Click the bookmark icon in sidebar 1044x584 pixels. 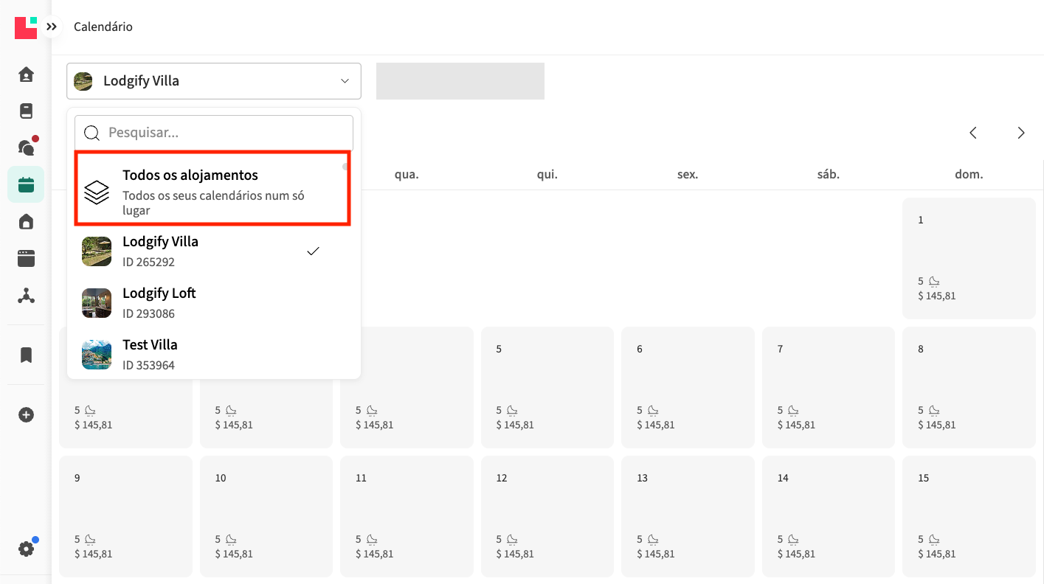coord(26,355)
